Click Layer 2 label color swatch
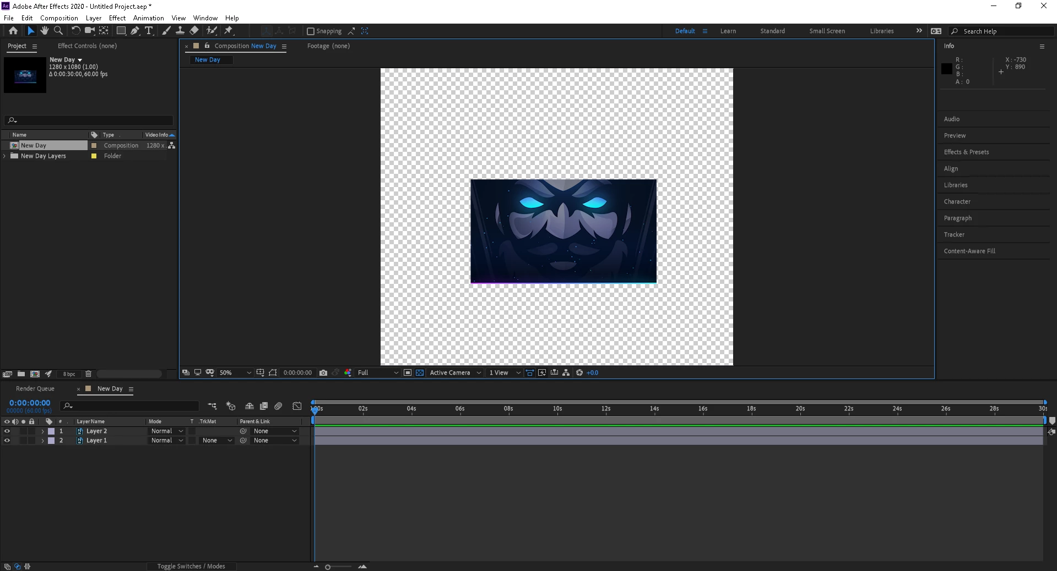 point(51,431)
